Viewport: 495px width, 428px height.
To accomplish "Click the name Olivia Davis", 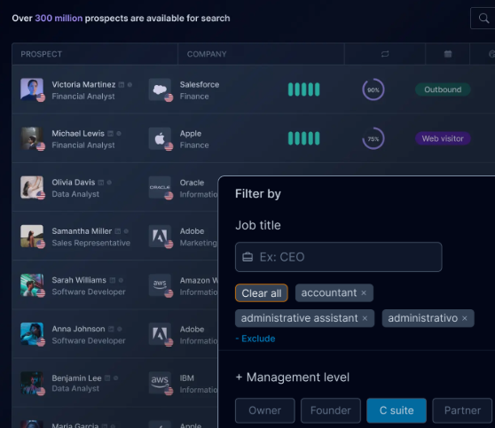I will (x=74, y=183).
